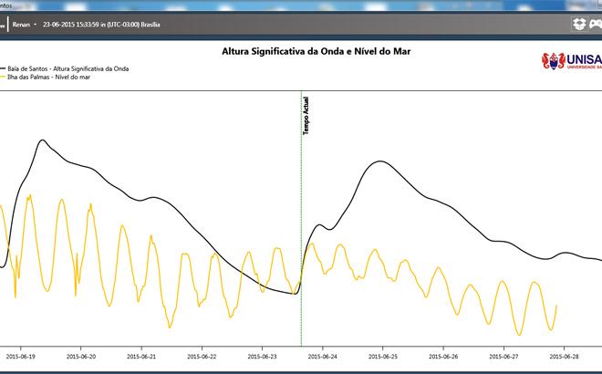The height and width of the screenshot is (374, 602).
Task: Select the 2015-06-28 date on the axis
Action: pos(564,358)
